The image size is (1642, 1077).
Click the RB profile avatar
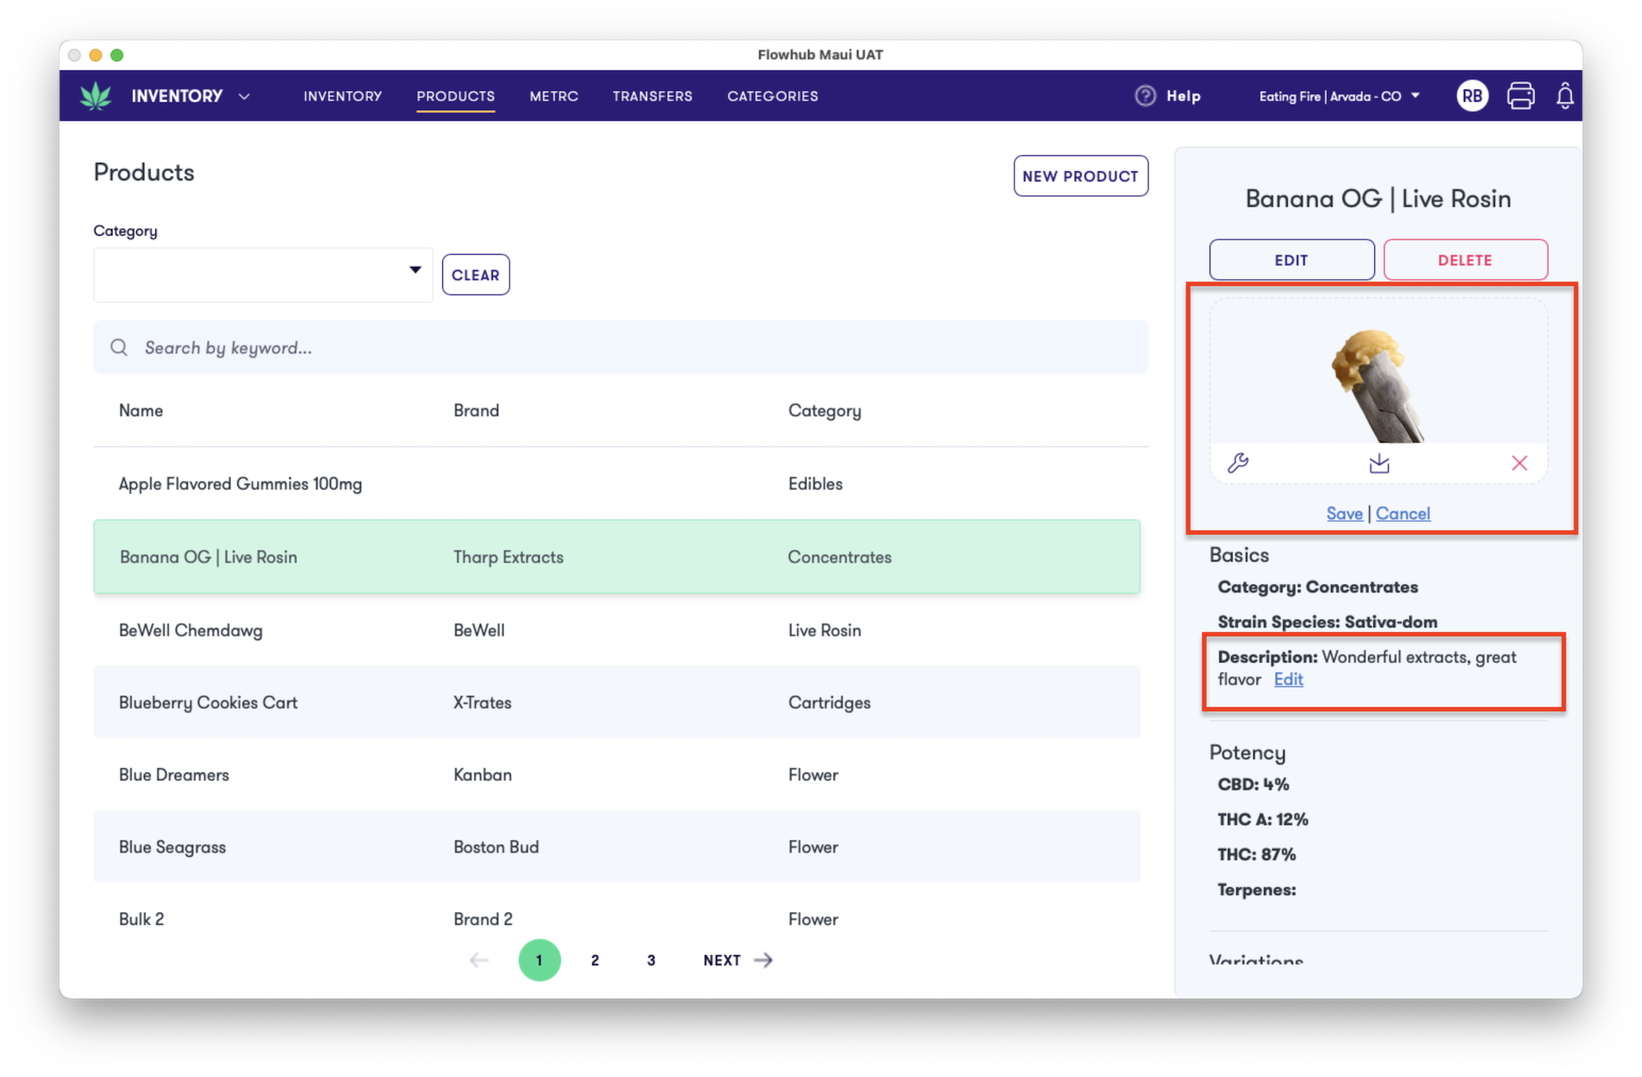click(1471, 96)
